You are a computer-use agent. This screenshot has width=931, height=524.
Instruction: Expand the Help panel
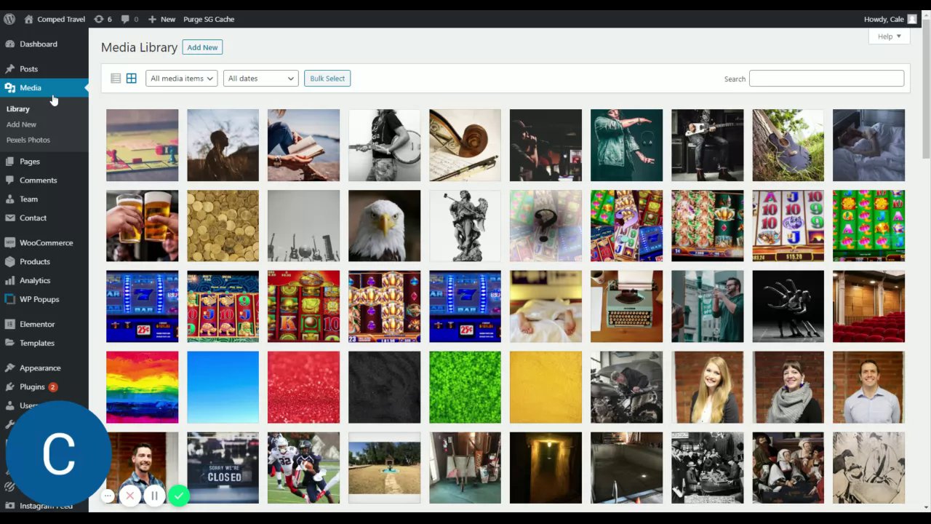pos(889,36)
